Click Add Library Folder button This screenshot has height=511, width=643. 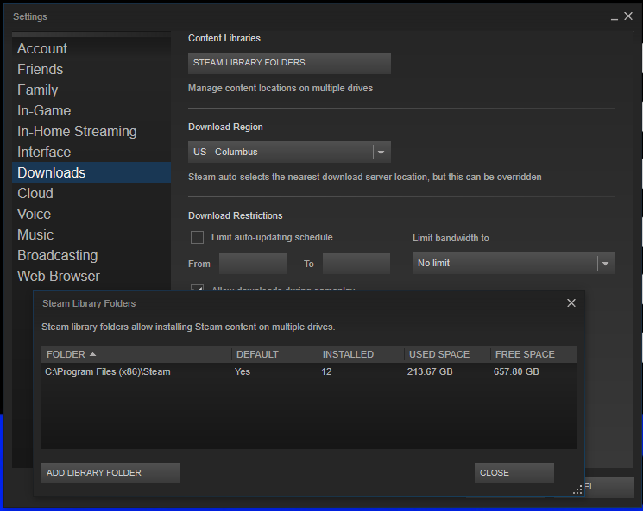110,473
